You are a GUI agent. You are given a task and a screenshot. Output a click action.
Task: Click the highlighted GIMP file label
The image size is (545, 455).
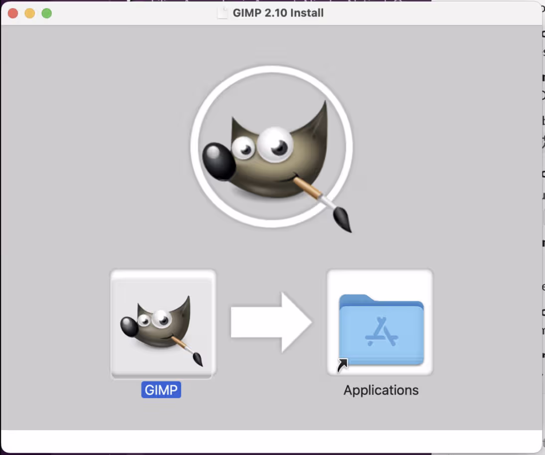[x=161, y=390]
